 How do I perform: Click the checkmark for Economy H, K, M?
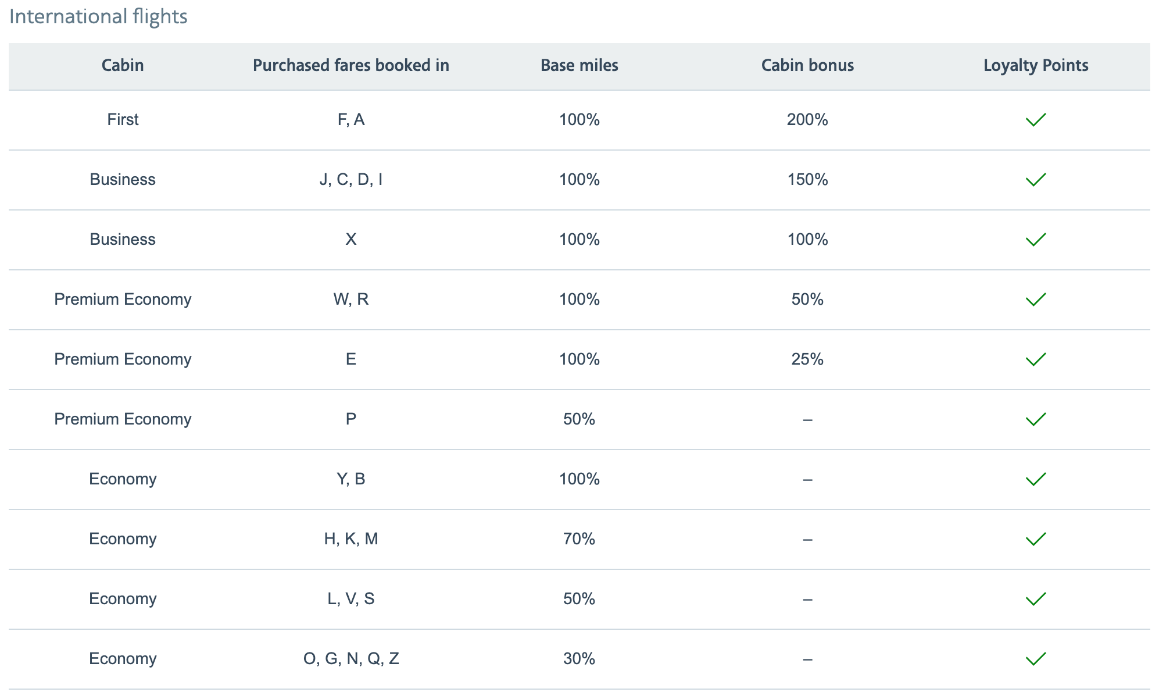(x=1036, y=539)
